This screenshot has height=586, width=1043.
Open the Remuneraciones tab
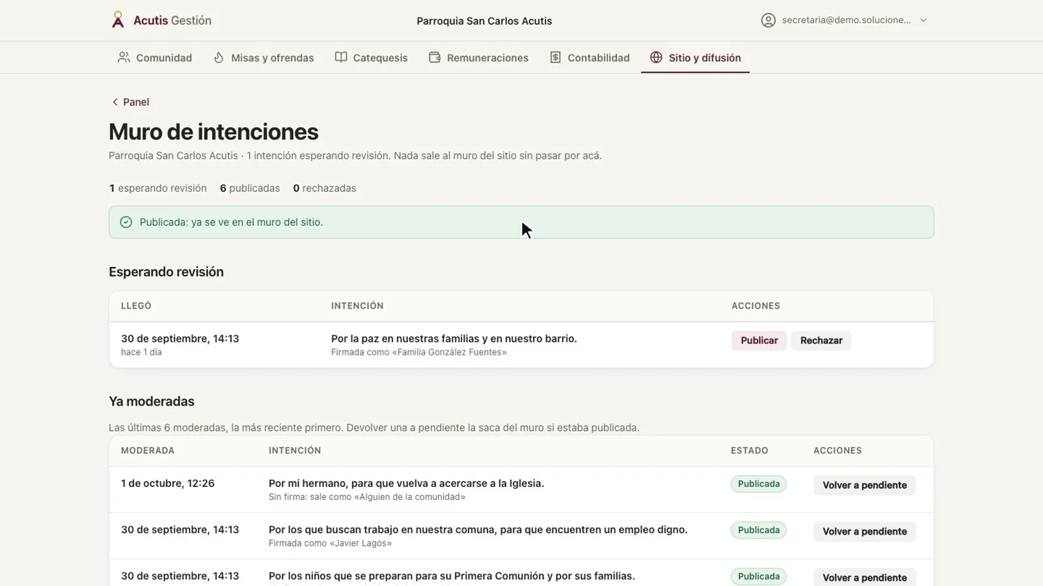(478, 57)
